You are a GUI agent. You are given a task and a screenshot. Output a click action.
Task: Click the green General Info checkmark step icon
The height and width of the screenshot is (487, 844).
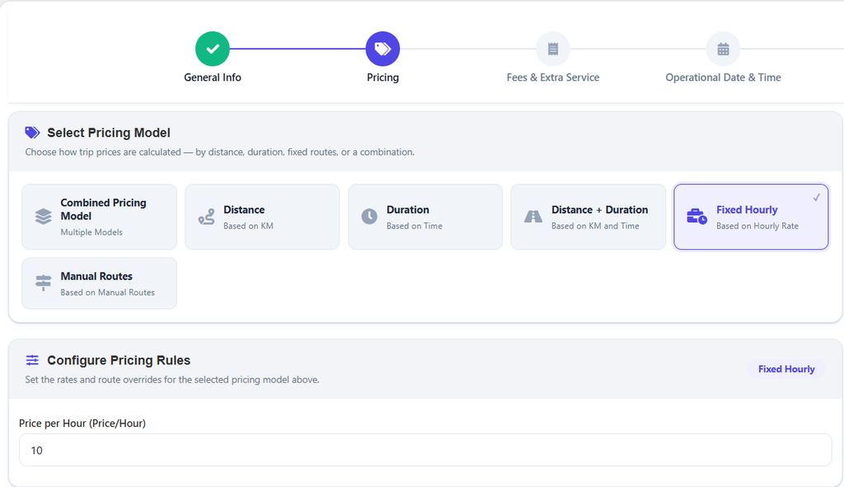[213, 49]
